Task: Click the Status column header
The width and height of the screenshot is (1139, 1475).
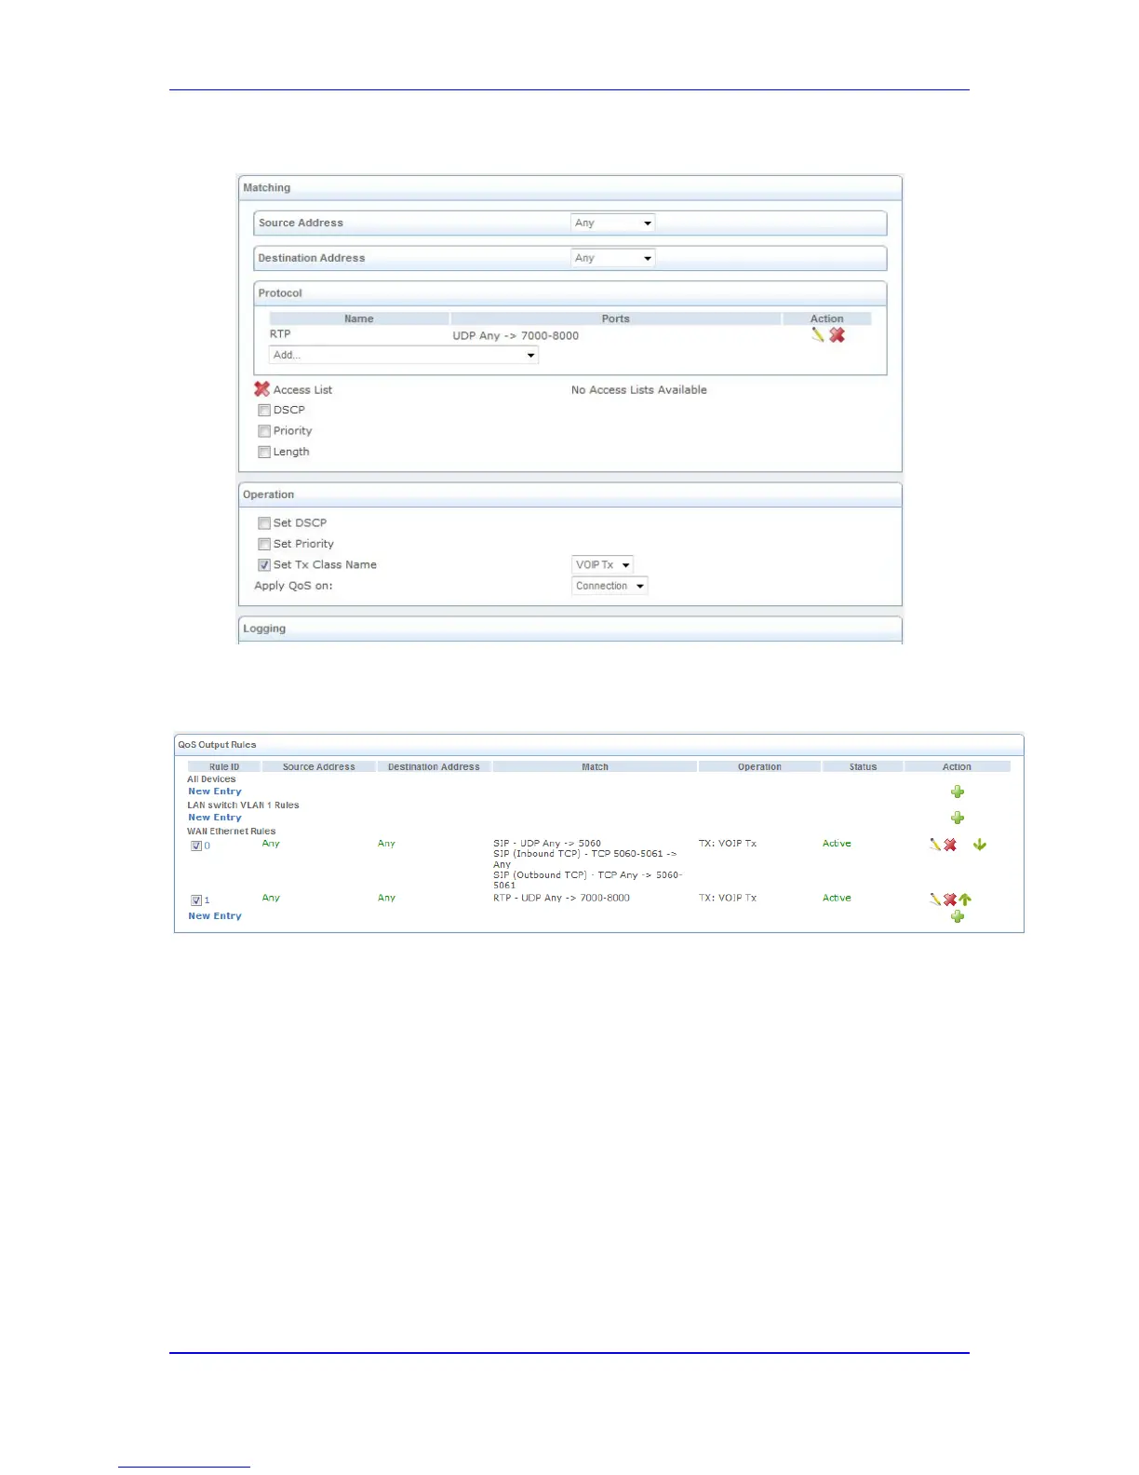Action: [863, 767]
